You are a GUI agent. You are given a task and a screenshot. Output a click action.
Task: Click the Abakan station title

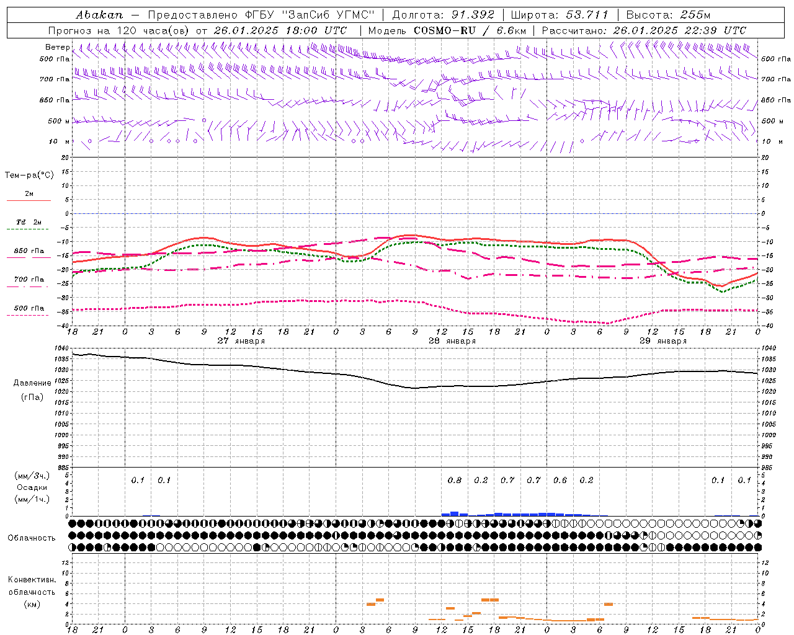[99, 15]
